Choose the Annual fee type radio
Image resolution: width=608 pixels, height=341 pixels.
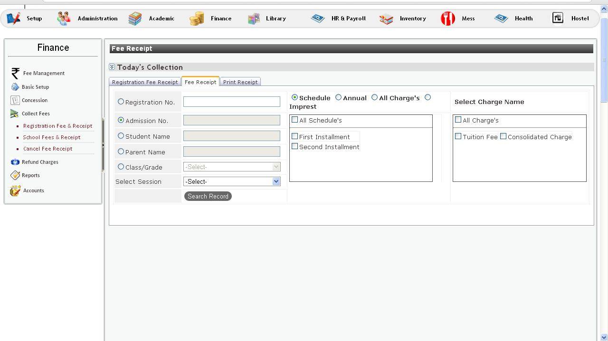pos(338,97)
